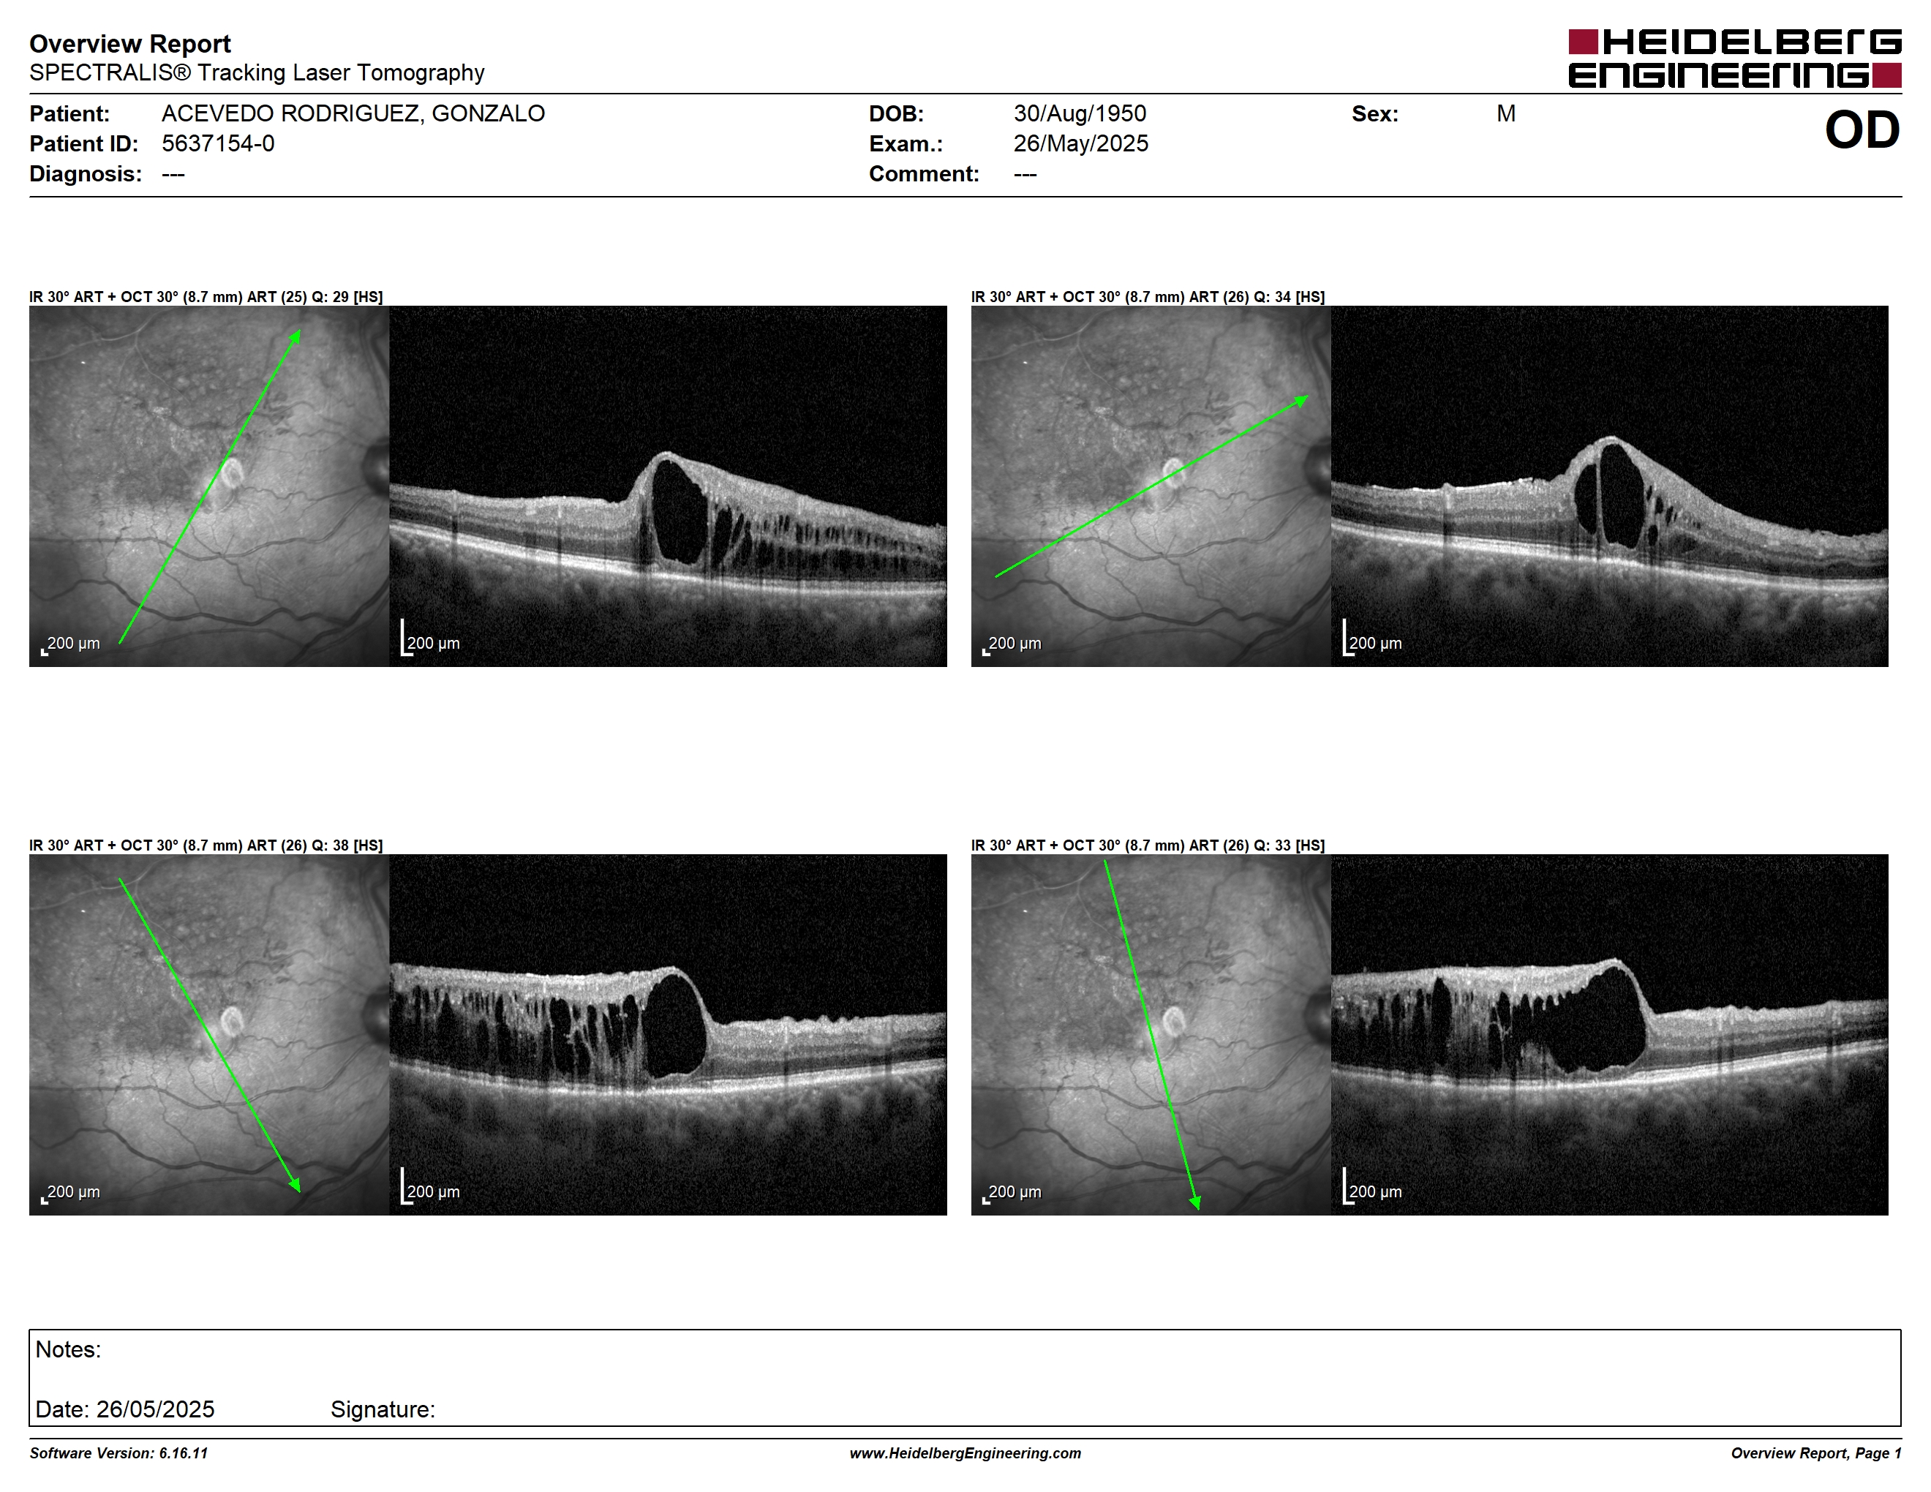This screenshot has width=1931, height=1492.
Task: Click the 'Sex:' label
Action: (1375, 113)
